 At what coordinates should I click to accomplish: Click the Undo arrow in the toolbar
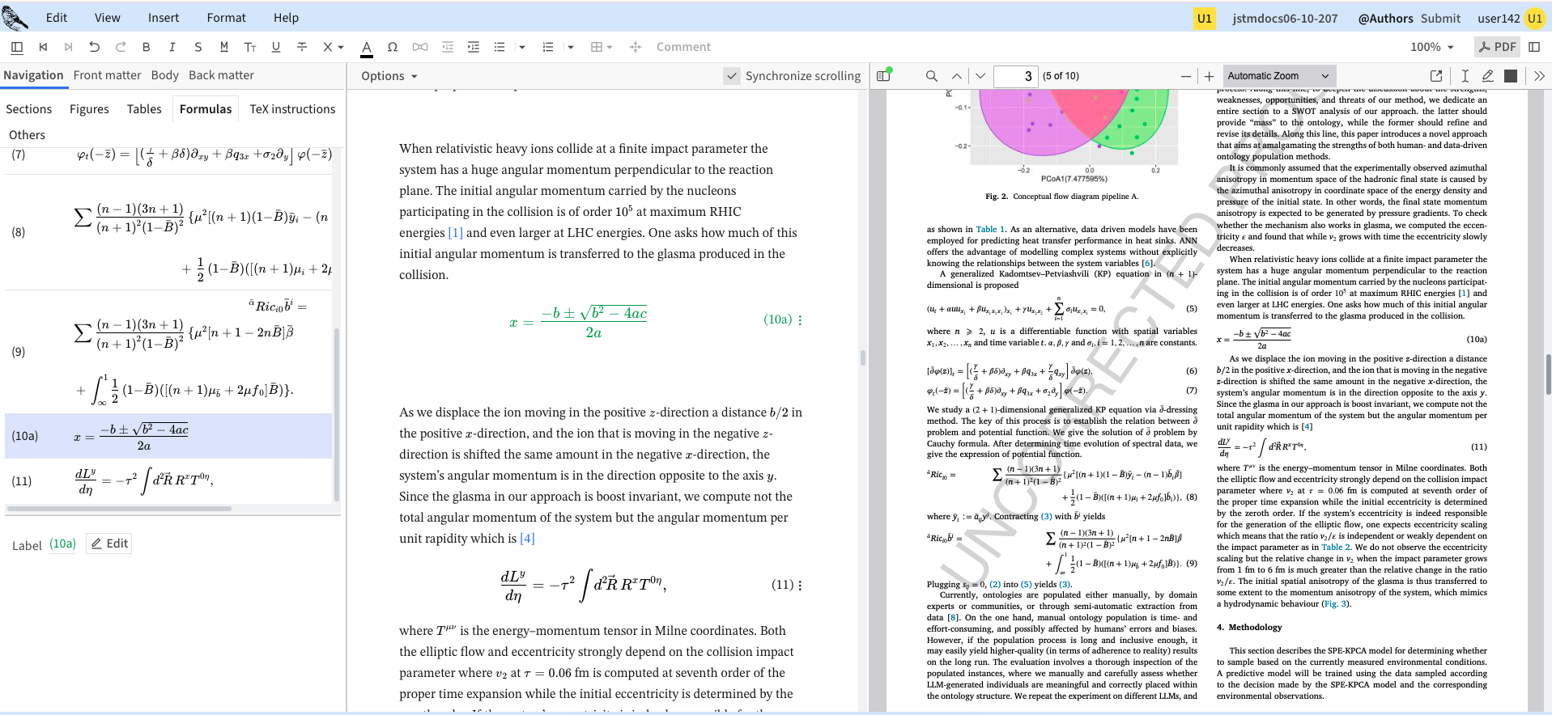(95, 47)
